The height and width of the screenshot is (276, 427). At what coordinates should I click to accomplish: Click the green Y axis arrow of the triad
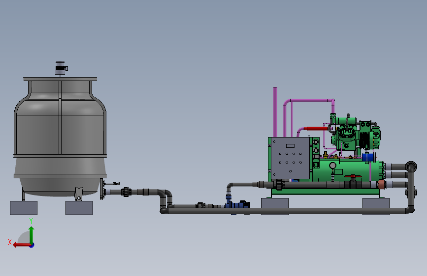[x=32, y=235]
